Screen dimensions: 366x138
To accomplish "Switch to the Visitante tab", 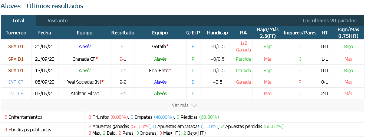I will click(57, 20).
